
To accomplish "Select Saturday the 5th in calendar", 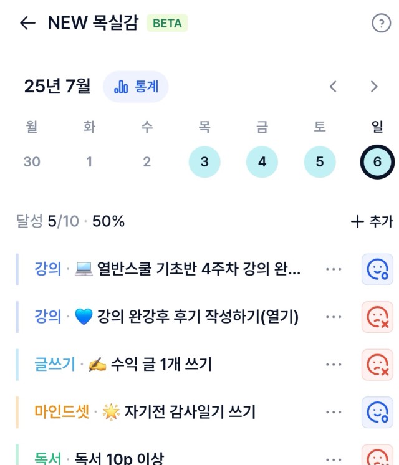I will [x=320, y=162].
